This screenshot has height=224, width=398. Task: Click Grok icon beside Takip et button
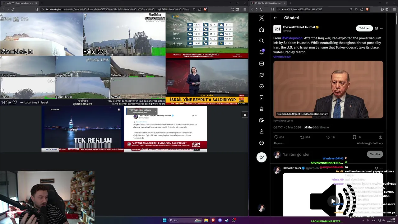pyautogui.click(x=376, y=28)
